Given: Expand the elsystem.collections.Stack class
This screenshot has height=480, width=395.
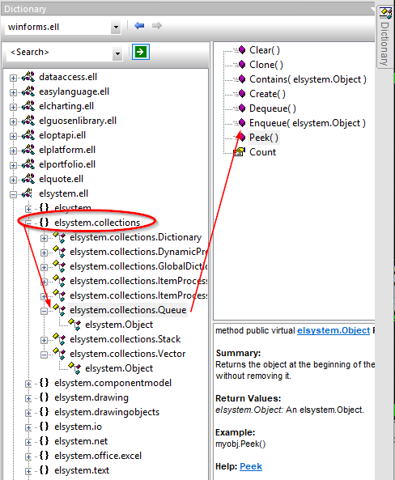Looking at the screenshot, I should click(44, 341).
